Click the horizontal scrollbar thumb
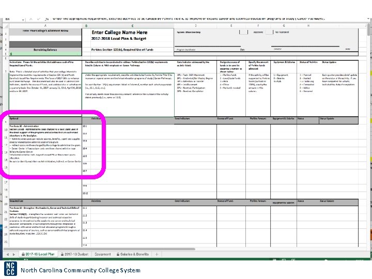 click(x=99, y=249)
